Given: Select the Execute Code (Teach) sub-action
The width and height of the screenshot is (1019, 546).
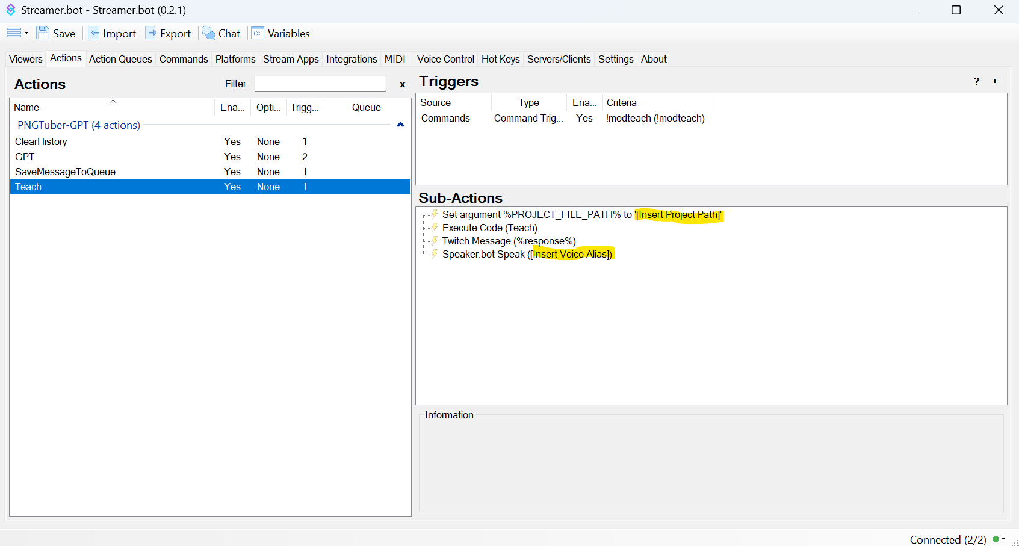Looking at the screenshot, I should tap(489, 228).
